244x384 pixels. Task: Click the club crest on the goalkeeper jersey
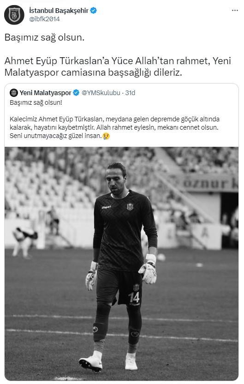(130, 207)
